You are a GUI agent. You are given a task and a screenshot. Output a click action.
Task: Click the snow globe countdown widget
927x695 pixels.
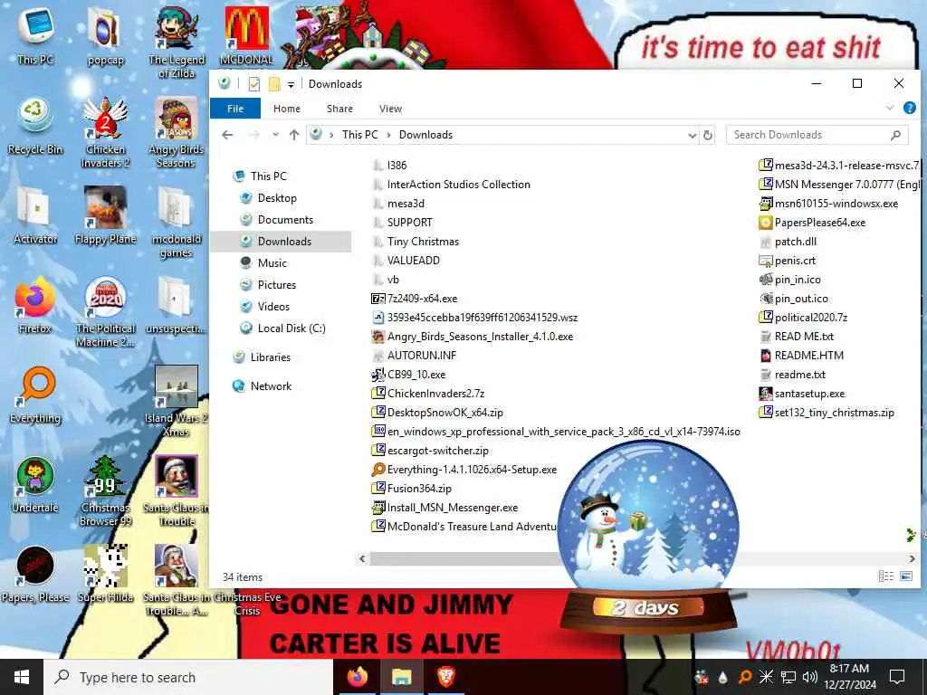pos(648,538)
